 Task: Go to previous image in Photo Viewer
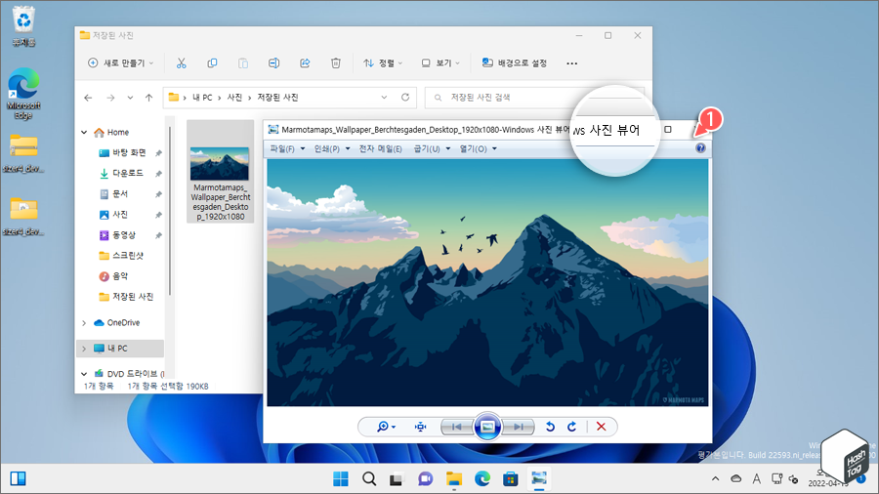tap(457, 427)
